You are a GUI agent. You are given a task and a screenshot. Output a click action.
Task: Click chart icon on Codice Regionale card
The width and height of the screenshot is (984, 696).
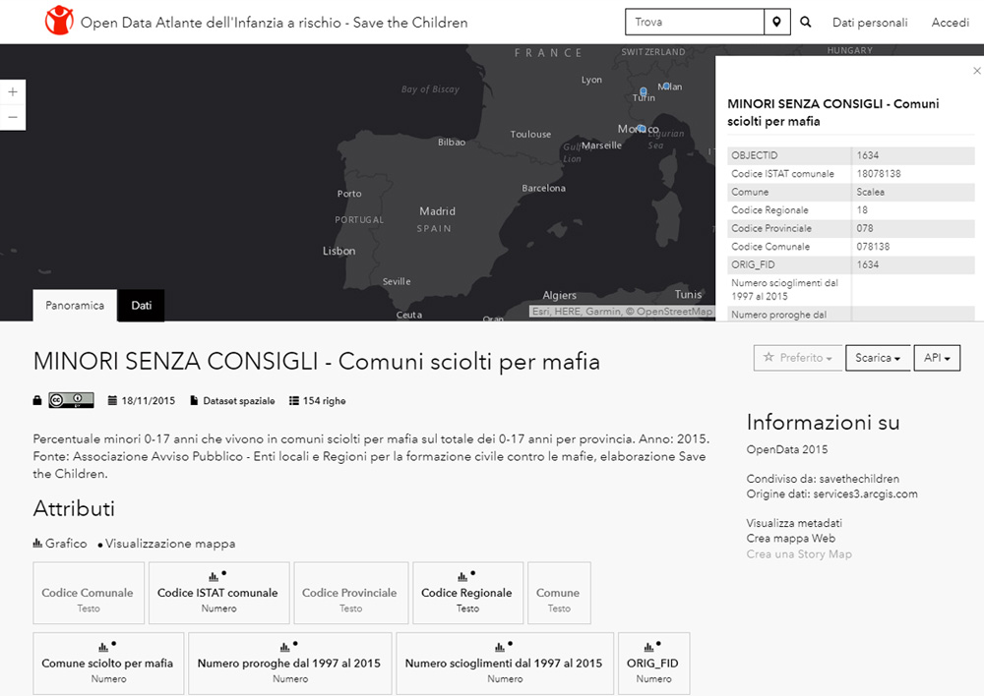(462, 576)
